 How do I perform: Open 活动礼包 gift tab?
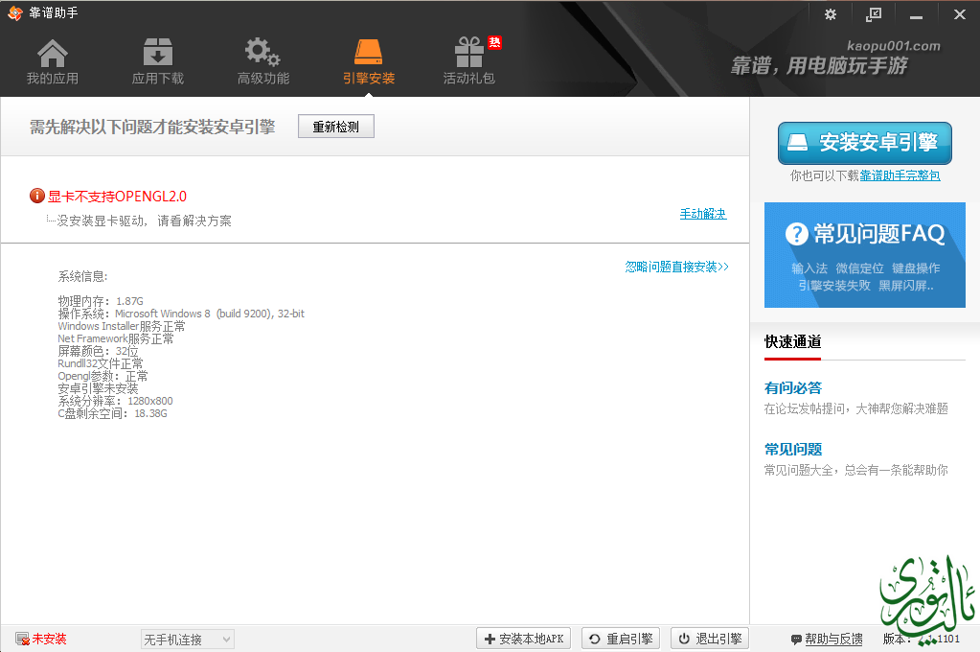tap(469, 62)
